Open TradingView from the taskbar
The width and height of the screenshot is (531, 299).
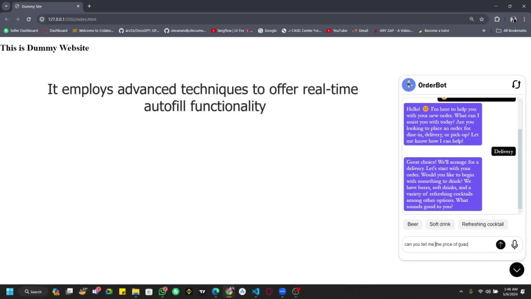202,292
